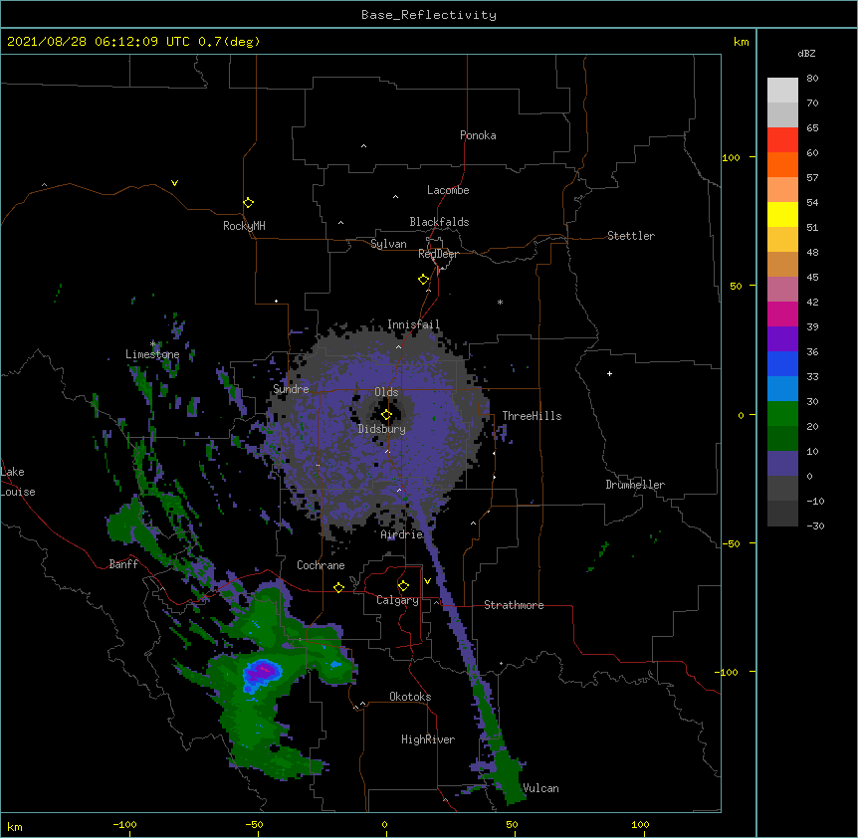The width and height of the screenshot is (858, 838).
Task: Click the 80 value at legend top
Action: [x=812, y=79]
